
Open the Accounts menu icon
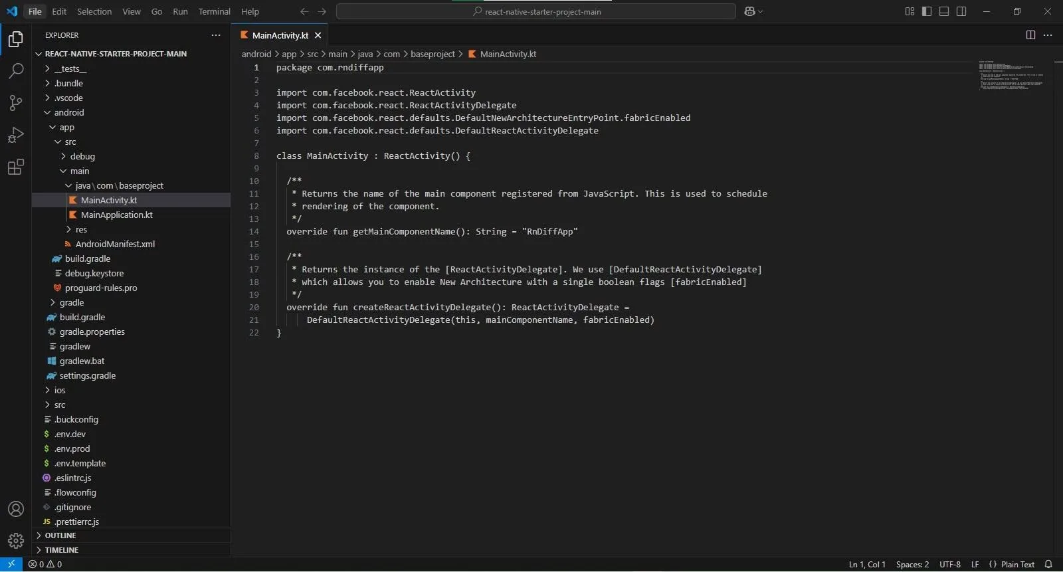click(16, 509)
